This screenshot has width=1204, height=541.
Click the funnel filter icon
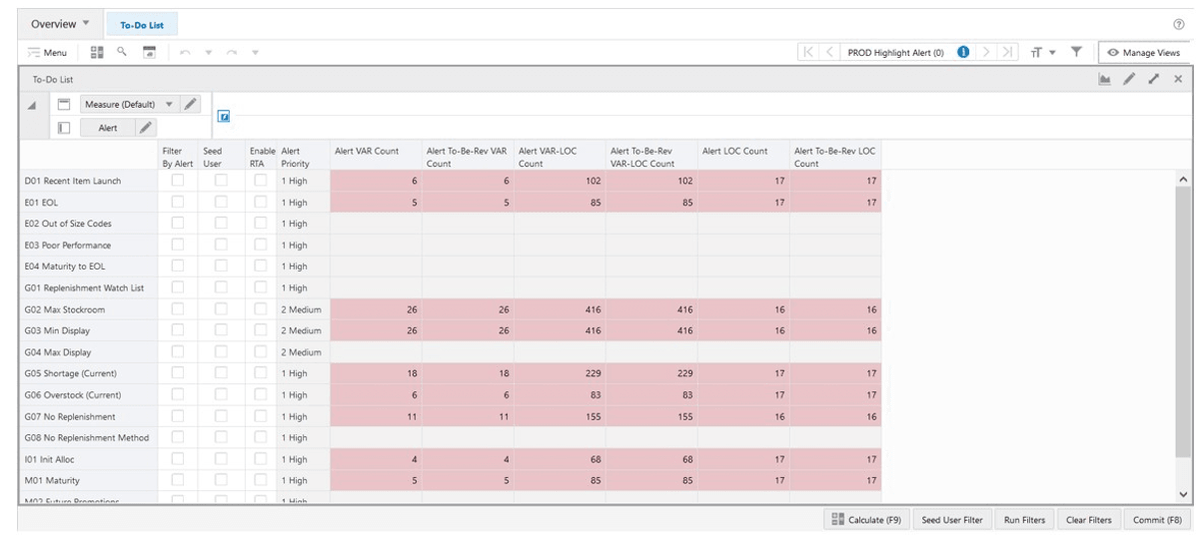click(1076, 52)
